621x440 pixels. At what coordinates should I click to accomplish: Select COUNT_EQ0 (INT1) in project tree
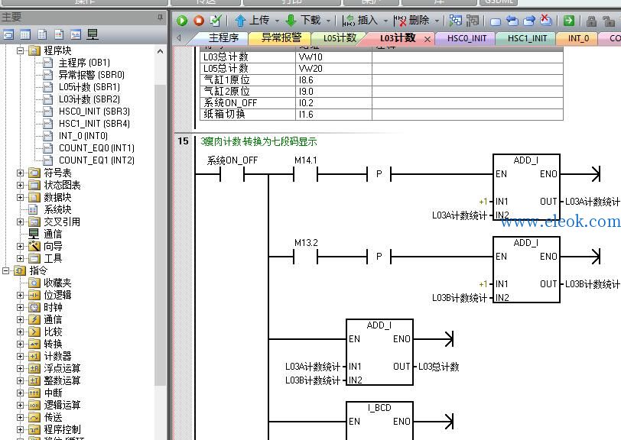coord(96,148)
